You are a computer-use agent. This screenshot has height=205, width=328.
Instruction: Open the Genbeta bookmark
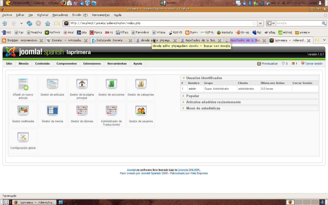tap(225, 33)
